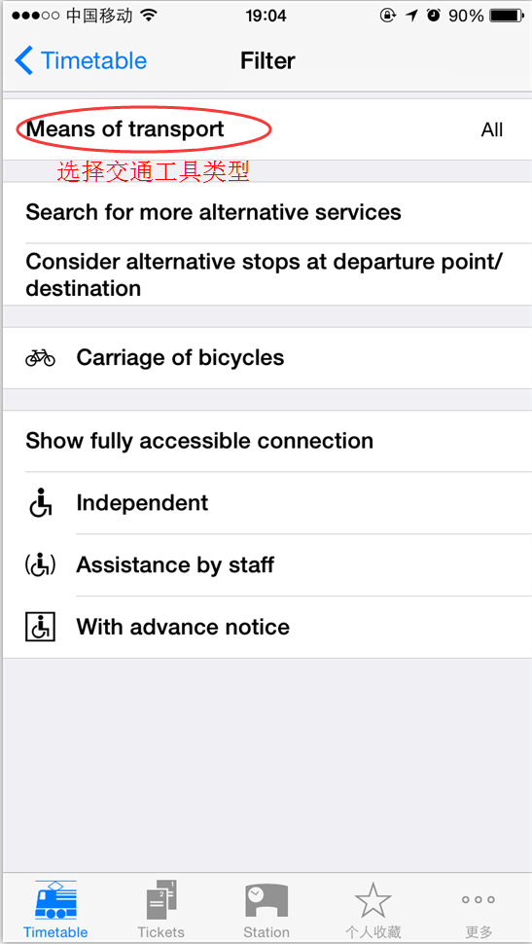This screenshot has height=944, width=532.
Task: Tap Show fully accessible connection row
Action: click(x=266, y=441)
